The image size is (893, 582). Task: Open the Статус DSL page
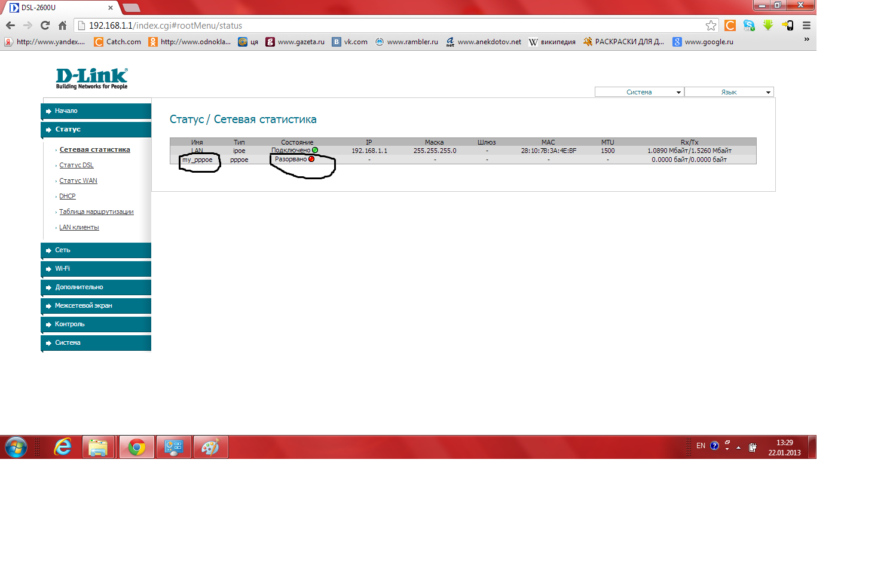click(77, 165)
